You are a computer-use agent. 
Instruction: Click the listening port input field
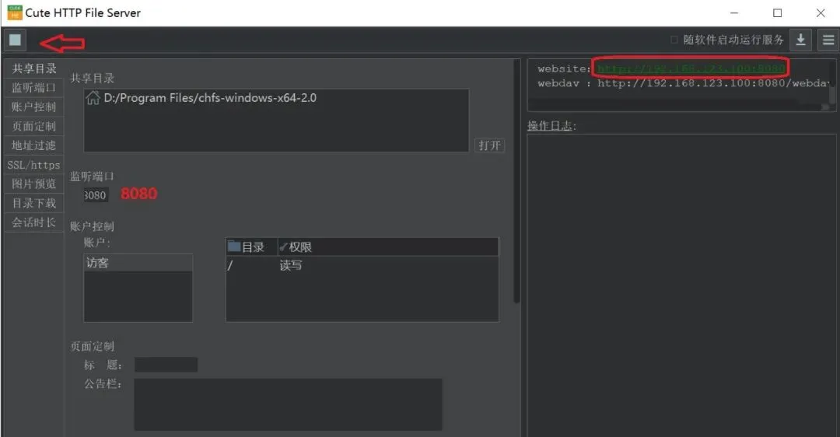tap(96, 195)
